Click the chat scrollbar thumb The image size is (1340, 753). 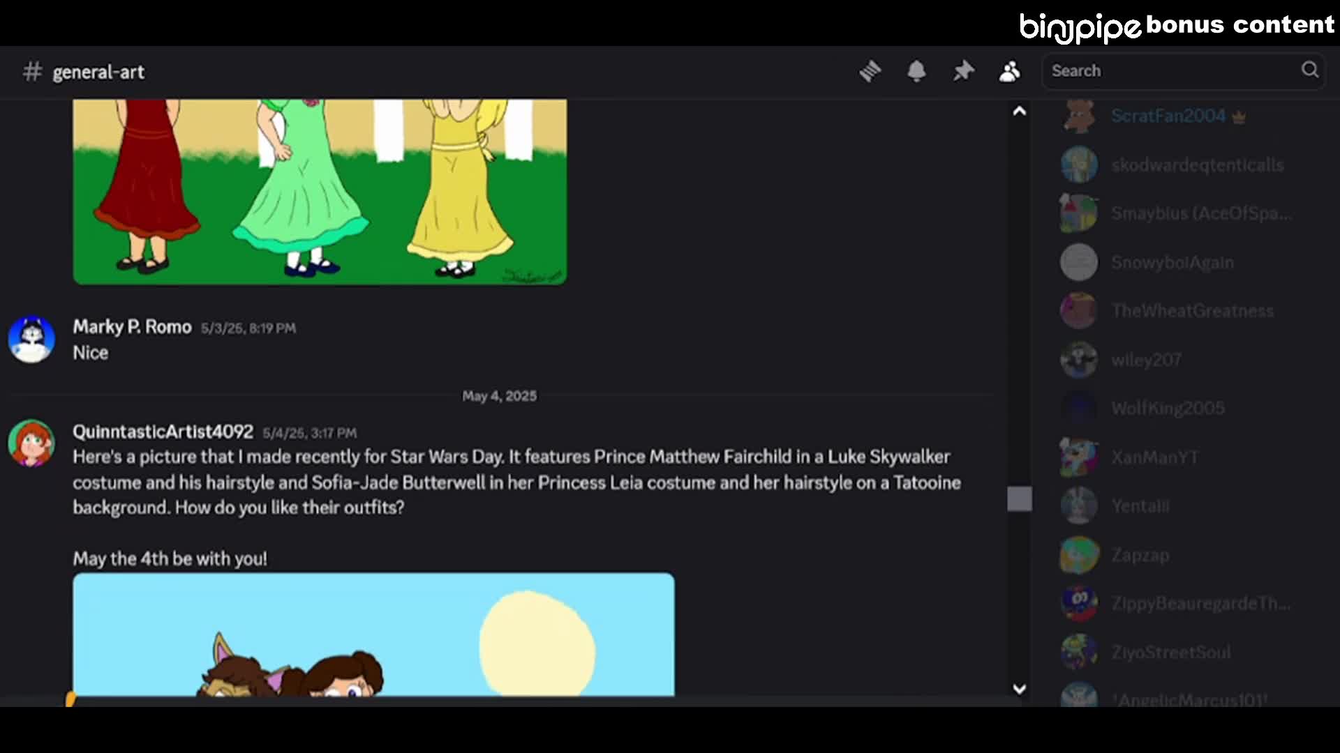[1019, 499]
